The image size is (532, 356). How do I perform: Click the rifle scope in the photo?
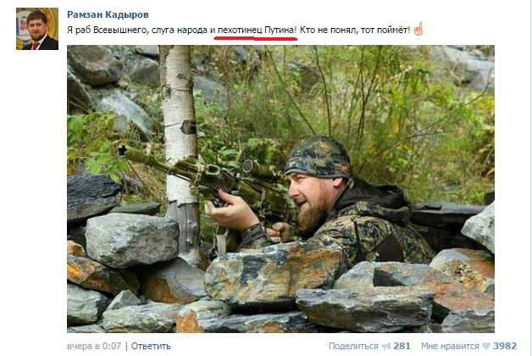pyautogui.click(x=263, y=170)
